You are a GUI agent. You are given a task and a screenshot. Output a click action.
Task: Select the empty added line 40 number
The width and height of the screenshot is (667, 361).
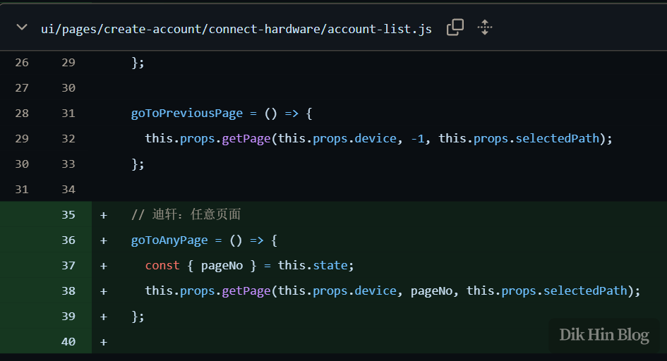click(x=68, y=341)
